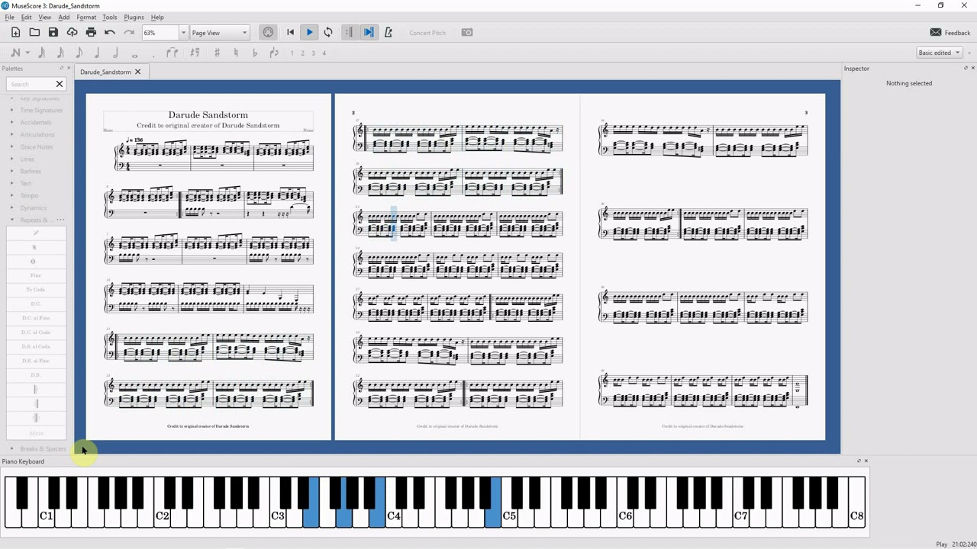The image size is (977, 549).
Task: Toggle the metronome icon
Action: coord(388,32)
